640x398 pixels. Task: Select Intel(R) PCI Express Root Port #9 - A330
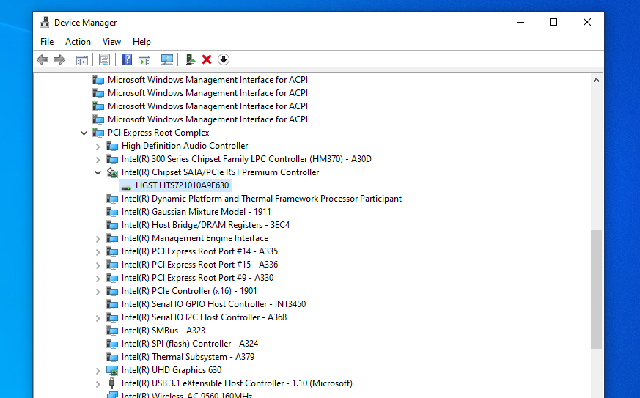coord(197,278)
